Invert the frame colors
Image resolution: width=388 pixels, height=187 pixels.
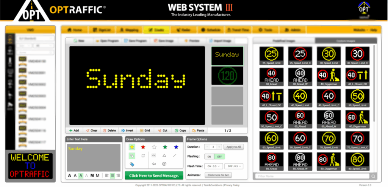(127, 130)
